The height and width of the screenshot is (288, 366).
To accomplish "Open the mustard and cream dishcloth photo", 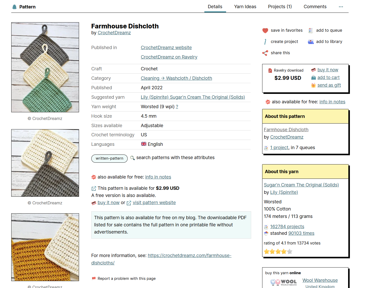I will [45, 247].
